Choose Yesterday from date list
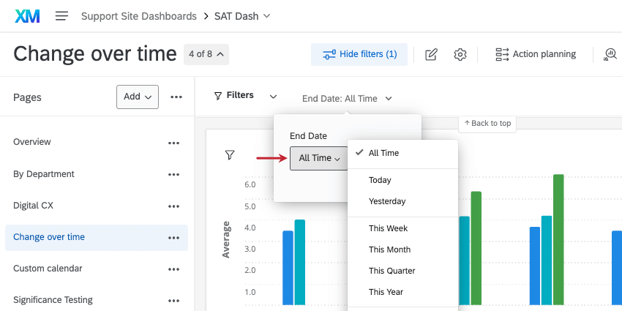Viewport: 622px width, 311px height. (x=387, y=201)
